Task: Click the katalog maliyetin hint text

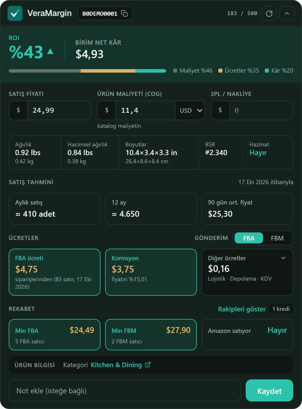Action: (119, 126)
